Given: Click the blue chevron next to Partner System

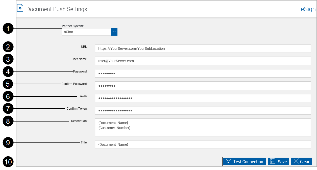Looking at the screenshot, I should click(114, 32).
